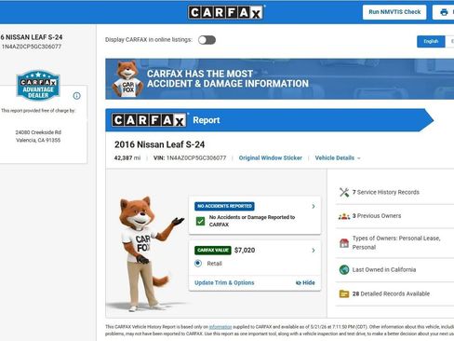
Task: Click No Accidents or Damage Reported text
Action: point(252,221)
